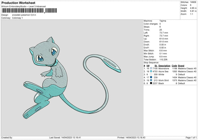Image resolution: width=198 pixels, height=140 pixels.
Task: Click the Wilcom EmbroideryStudio subtitle
Action: (23, 7)
